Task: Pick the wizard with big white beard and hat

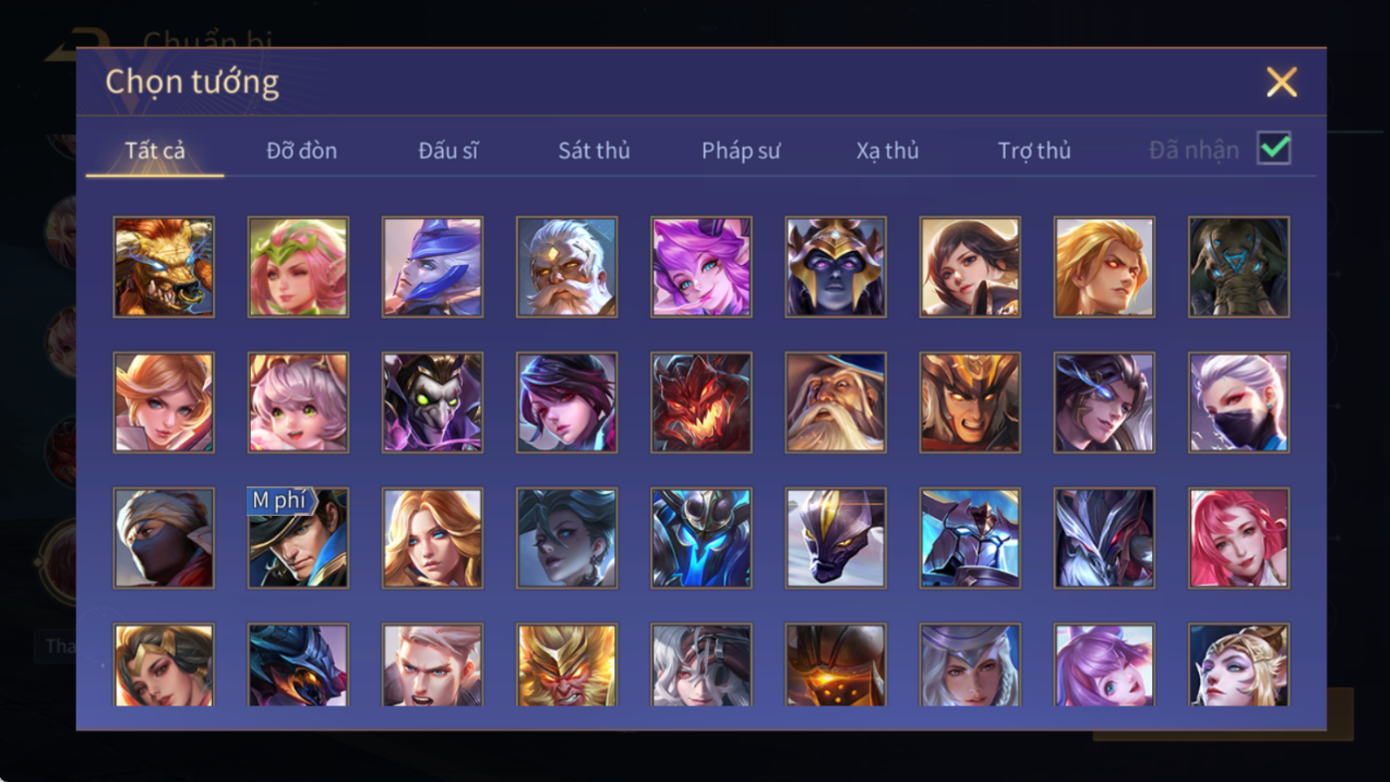Action: click(x=835, y=402)
